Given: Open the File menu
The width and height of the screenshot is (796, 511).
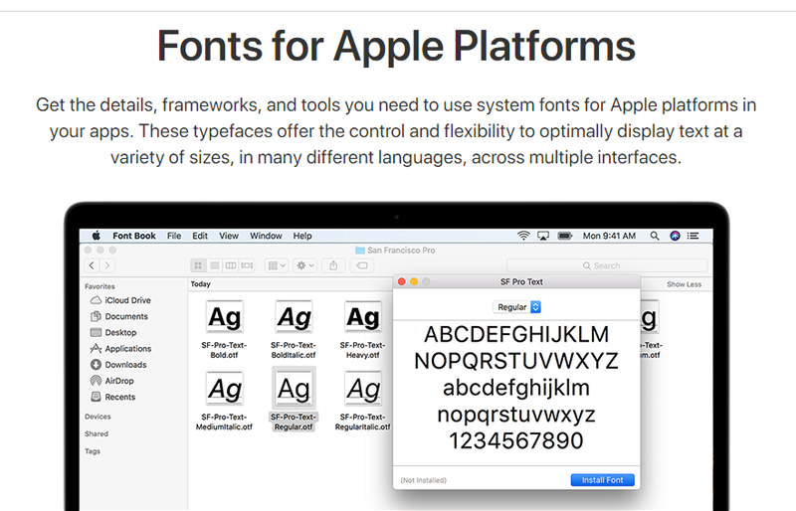Looking at the screenshot, I should [174, 236].
